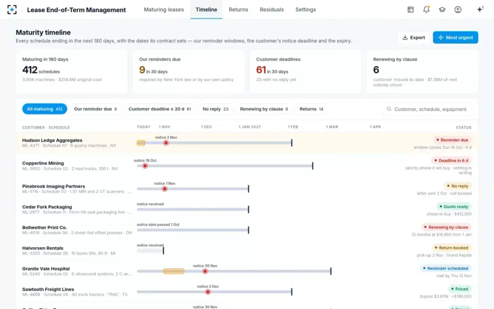
Task: Select the Timeline tab
Action: 206,9
